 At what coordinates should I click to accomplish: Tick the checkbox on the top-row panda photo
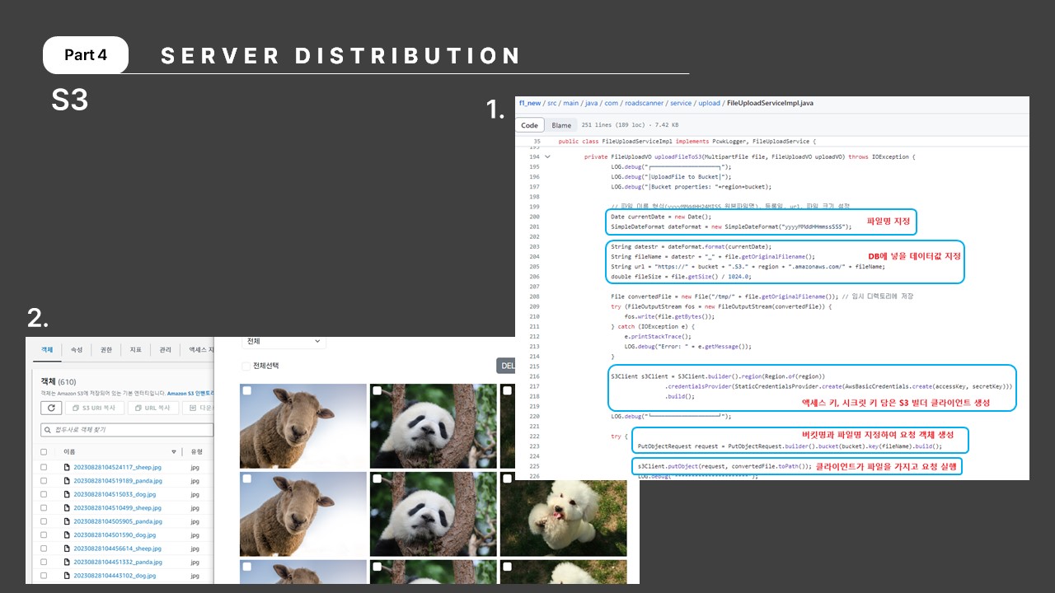(x=377, y=390)
